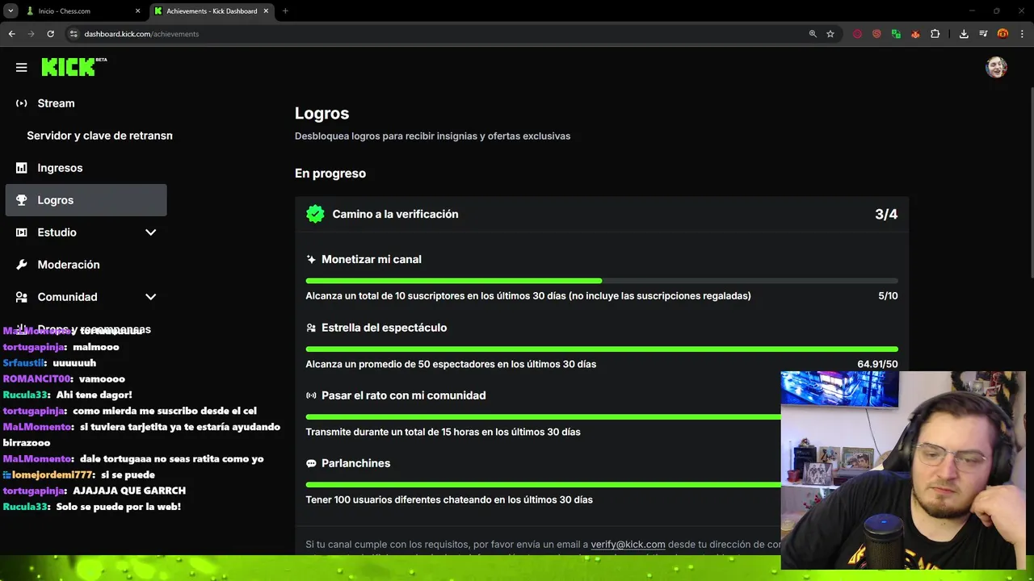Select the Achievements Kick Dashboard tab
This screenshot has height=581, width=1034.
pyautogui.click(x=210, y=11)
